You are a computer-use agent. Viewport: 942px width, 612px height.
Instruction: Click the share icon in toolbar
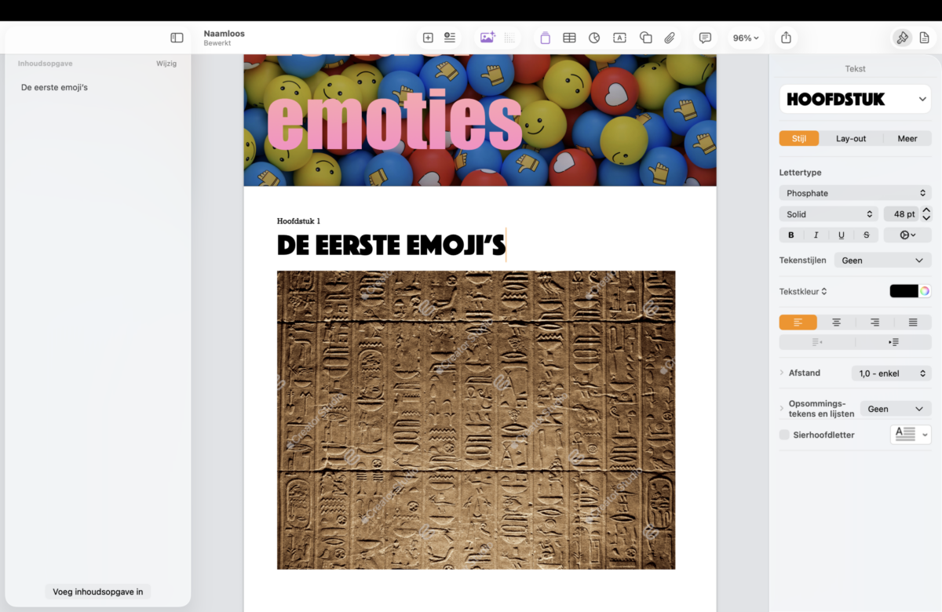point(786,38)
